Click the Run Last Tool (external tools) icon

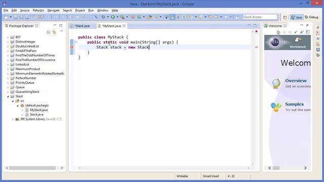point(123,17)
